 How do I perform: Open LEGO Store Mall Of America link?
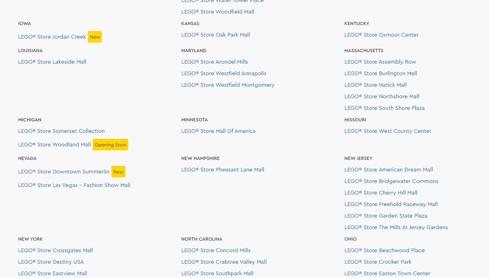pos(218,131)
